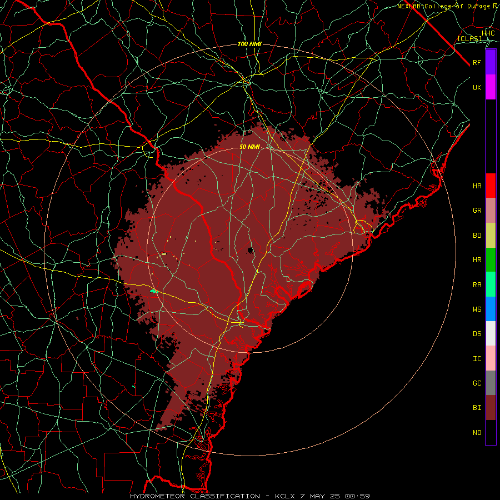Image resolution: width=500 pixels, height=500 pixels.
Task: Click the RA legend label
Action: coord(477,285)
